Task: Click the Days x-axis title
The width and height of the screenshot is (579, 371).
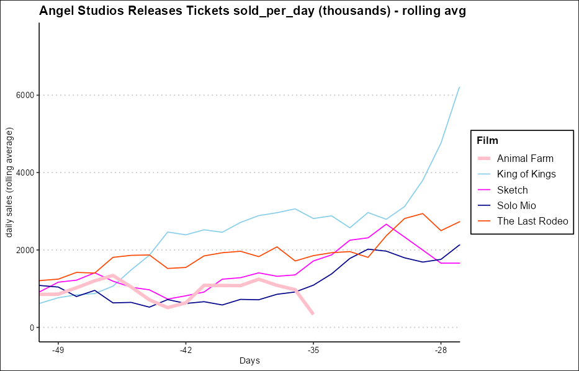Action: point(249,361)
